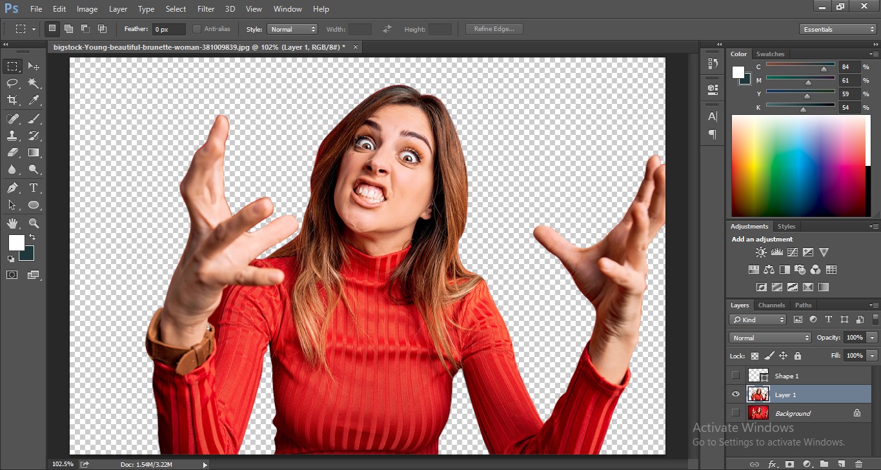Select the Lasso tool
The width and height of the screenshot is (881, 470).
pos(12,83)
